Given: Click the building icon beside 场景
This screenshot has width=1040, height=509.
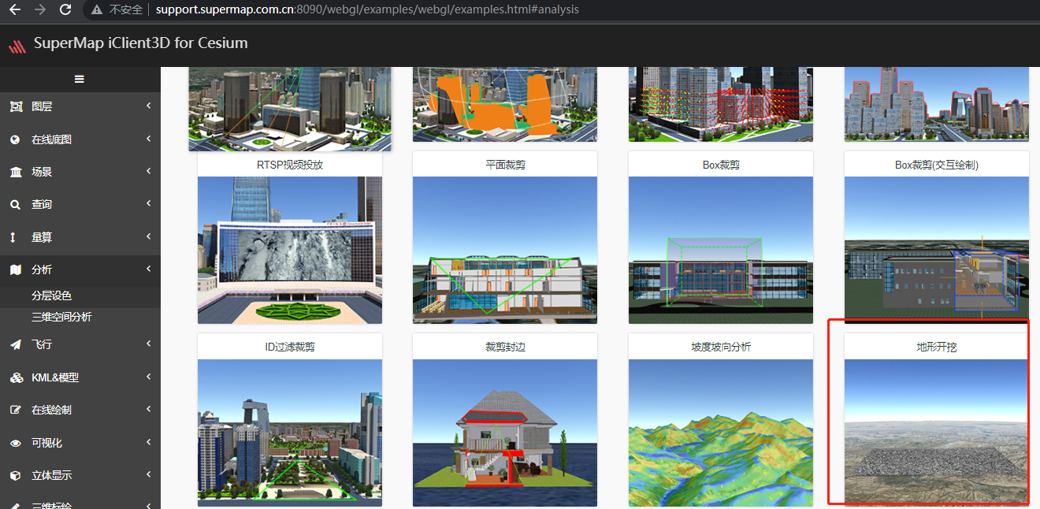Looking at the screenshot, I should [x=16, y=172].
